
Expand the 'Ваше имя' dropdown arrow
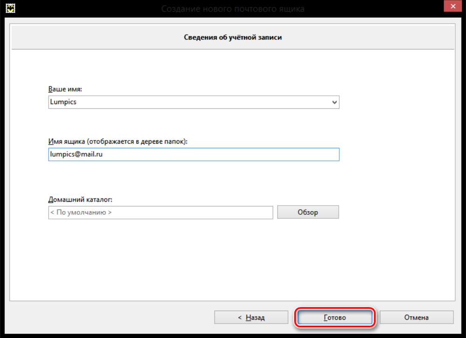334,102
